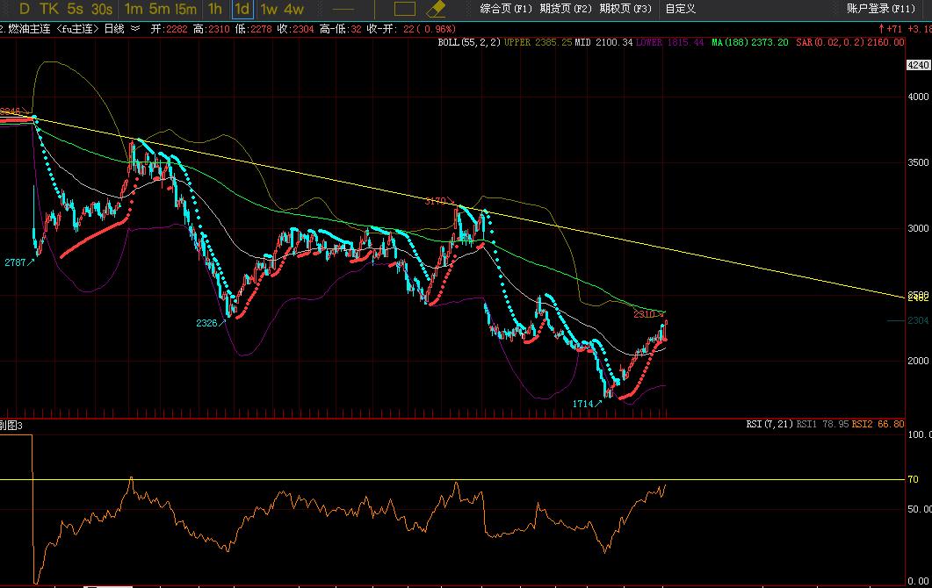
Task: Select the 4w timeframe
Action: (293, 9)
